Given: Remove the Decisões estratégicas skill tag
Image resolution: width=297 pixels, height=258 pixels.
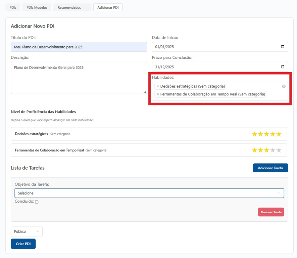Looking at the screenshot, I should 158,86.
